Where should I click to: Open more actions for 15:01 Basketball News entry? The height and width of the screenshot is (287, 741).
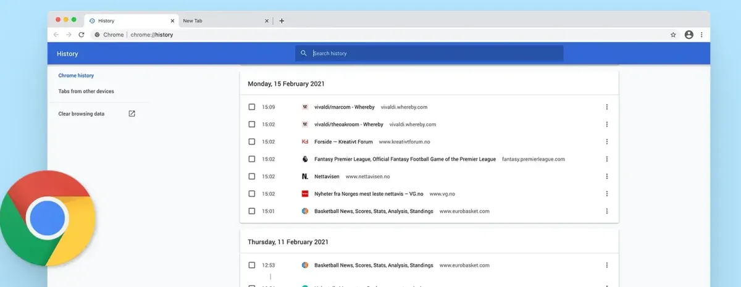[x=606, y=210]
